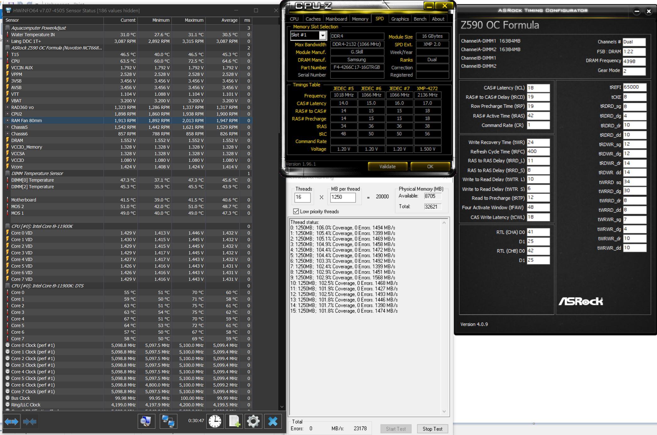Click thermometer icon beside MOS 2
The image size is (657, 435).
[x=8, y=206]
